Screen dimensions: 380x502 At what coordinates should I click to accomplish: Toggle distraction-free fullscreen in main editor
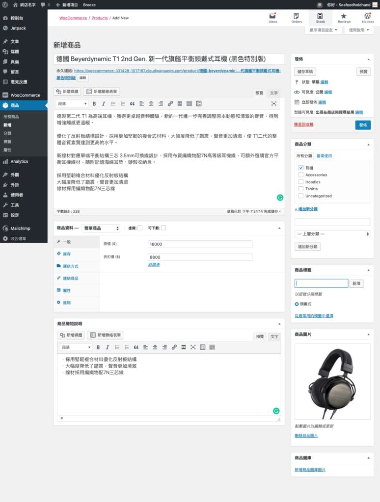[x=273, y=104]
